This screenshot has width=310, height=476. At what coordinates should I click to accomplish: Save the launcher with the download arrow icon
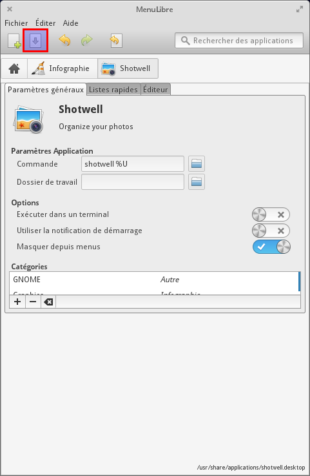(35, 41)
